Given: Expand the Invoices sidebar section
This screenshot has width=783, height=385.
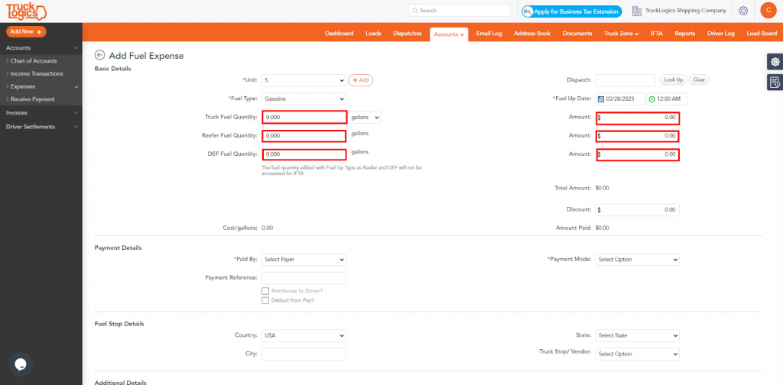Looking at the screenshot, I should coord(41,113).
